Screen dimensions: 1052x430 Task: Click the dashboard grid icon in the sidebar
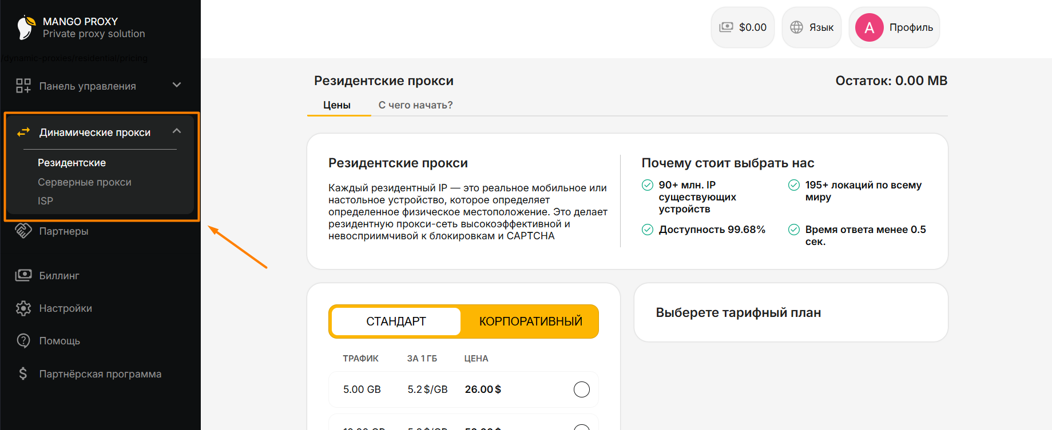pyautogui.click(x=23, y=86)
